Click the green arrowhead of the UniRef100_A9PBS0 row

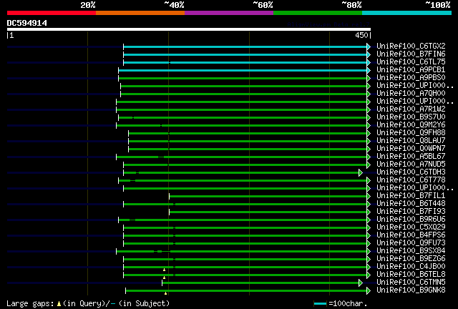[369, 78]
